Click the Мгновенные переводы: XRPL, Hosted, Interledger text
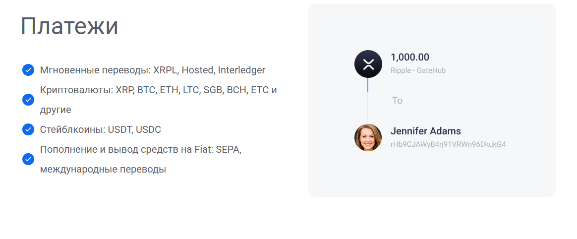 point(153,70)
